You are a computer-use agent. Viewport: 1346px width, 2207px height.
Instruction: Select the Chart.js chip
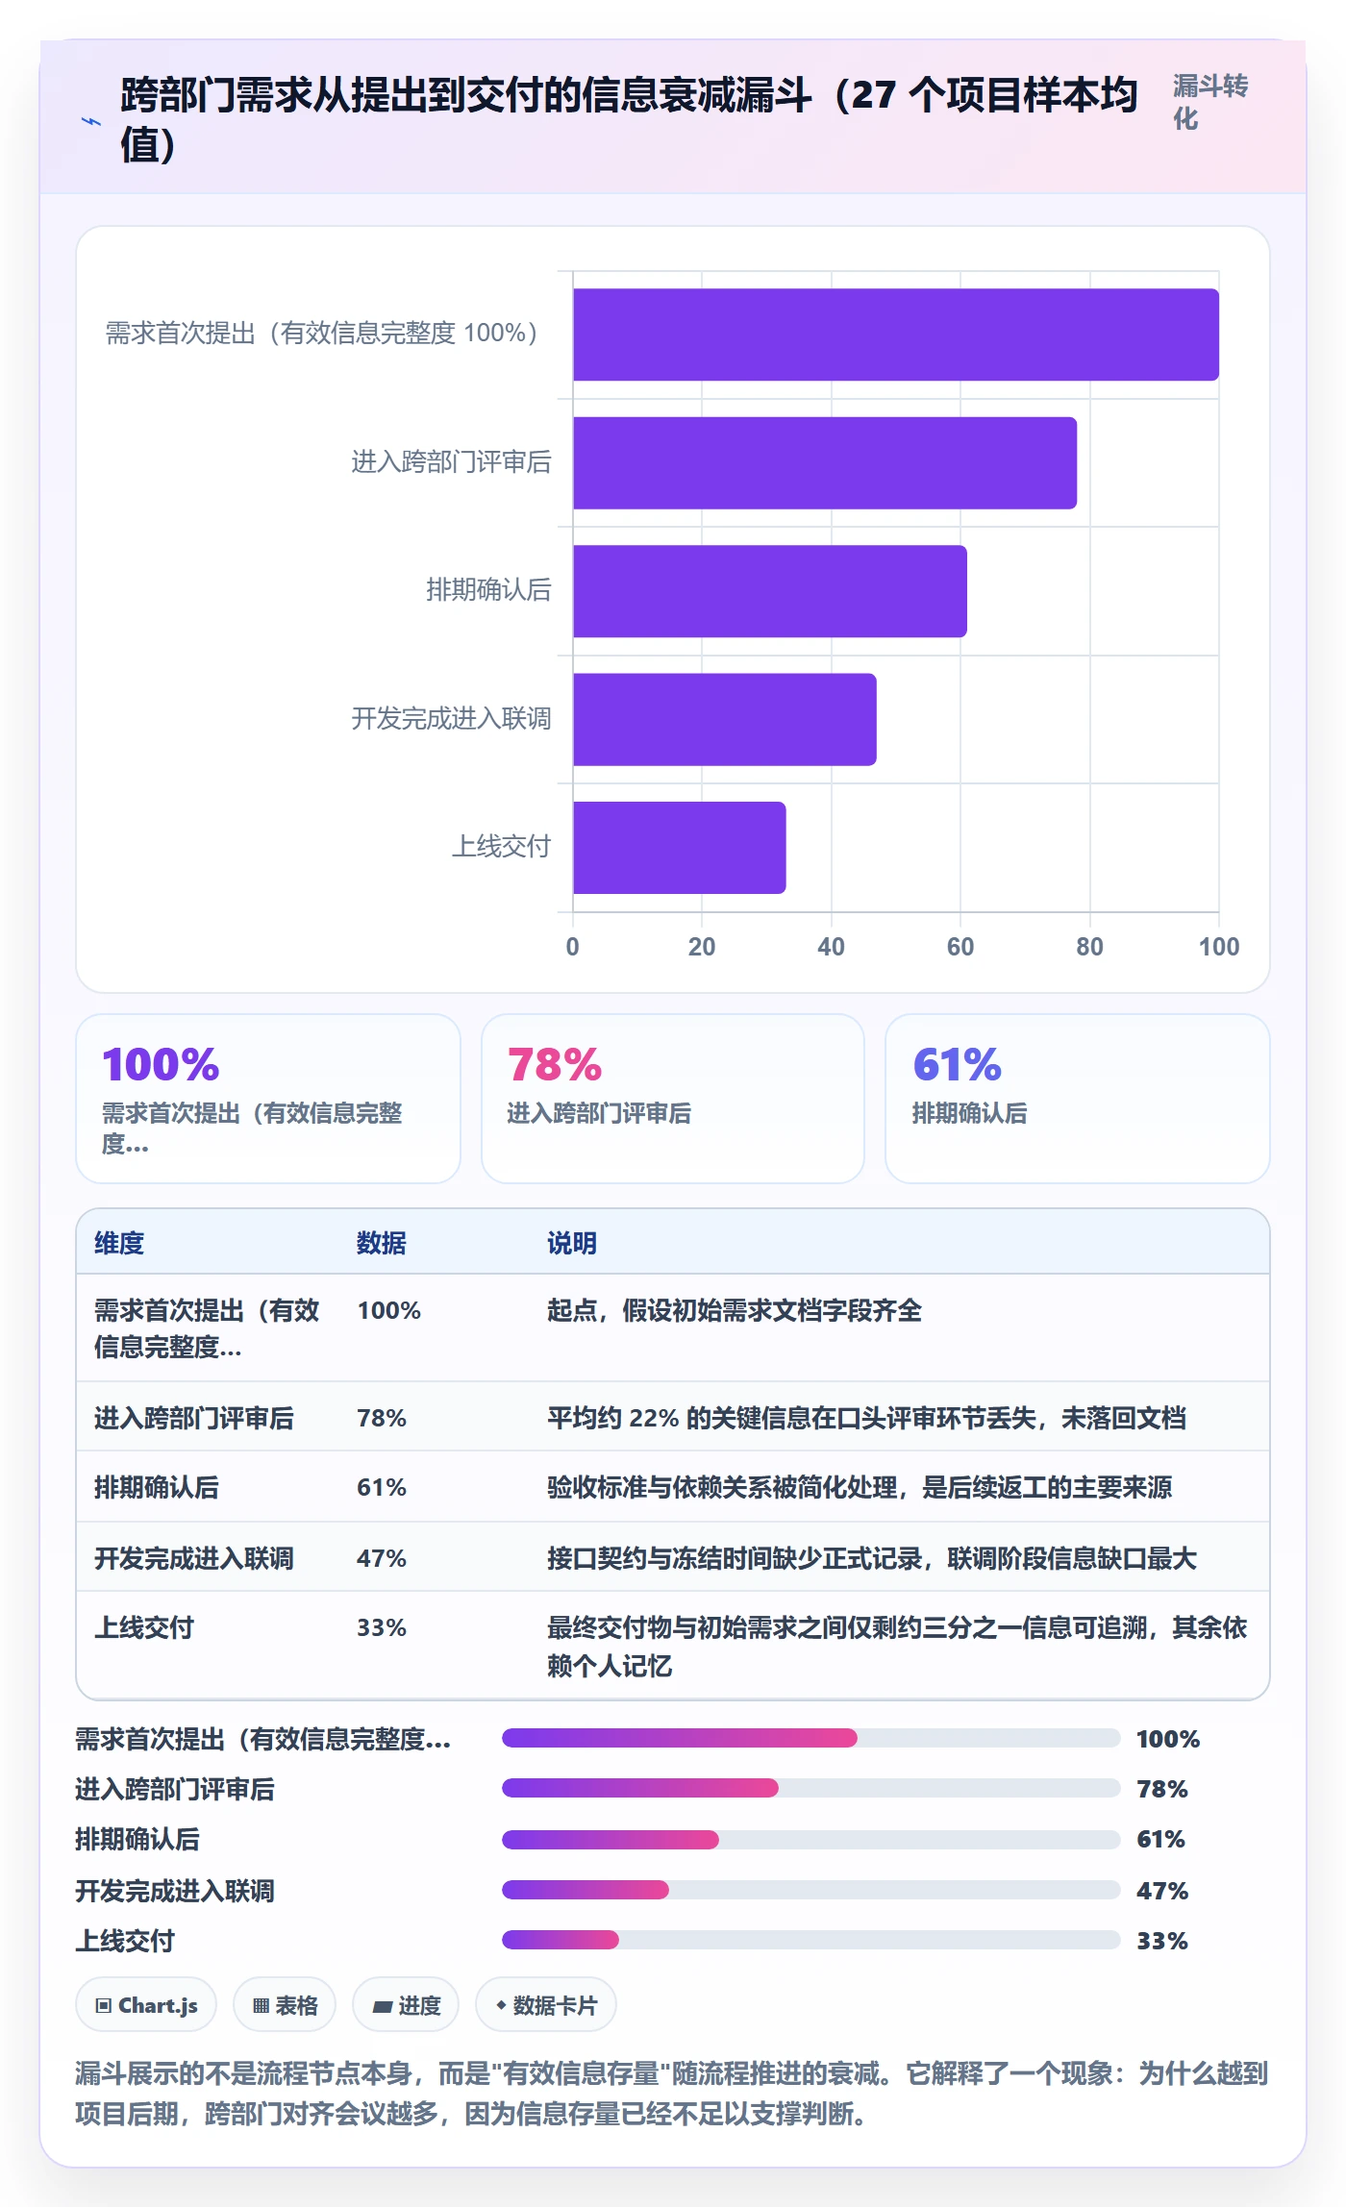[x=146, y=2005]
